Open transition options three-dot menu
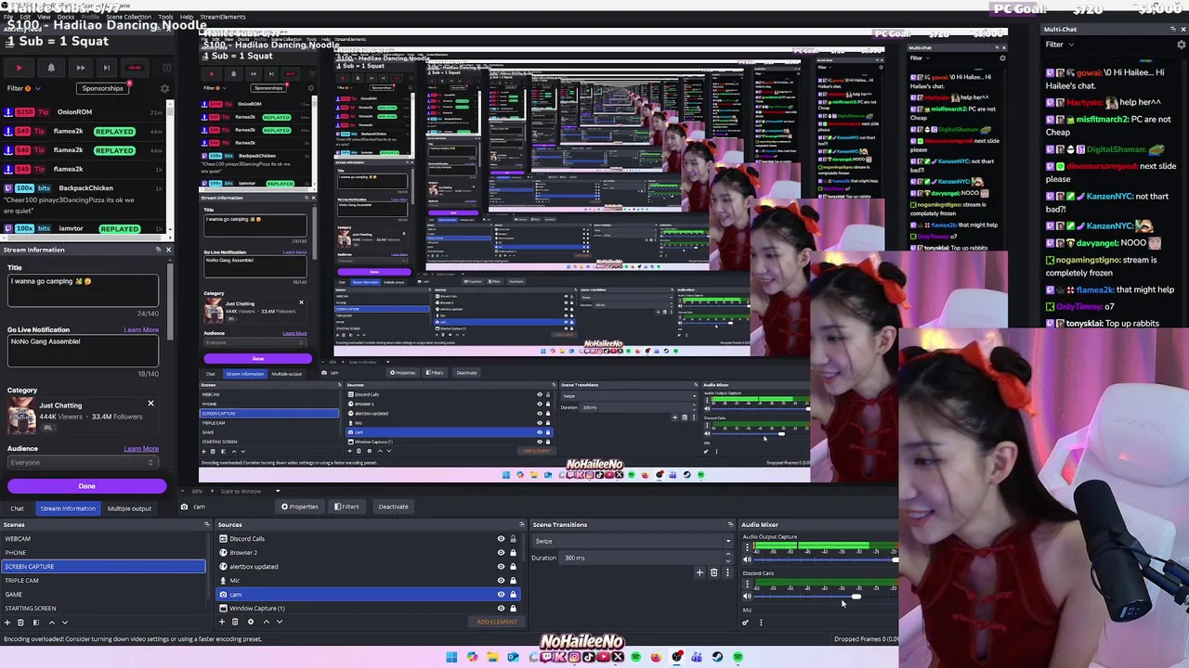The width and height of the screenshot is (1189, 668). point(726,572)
